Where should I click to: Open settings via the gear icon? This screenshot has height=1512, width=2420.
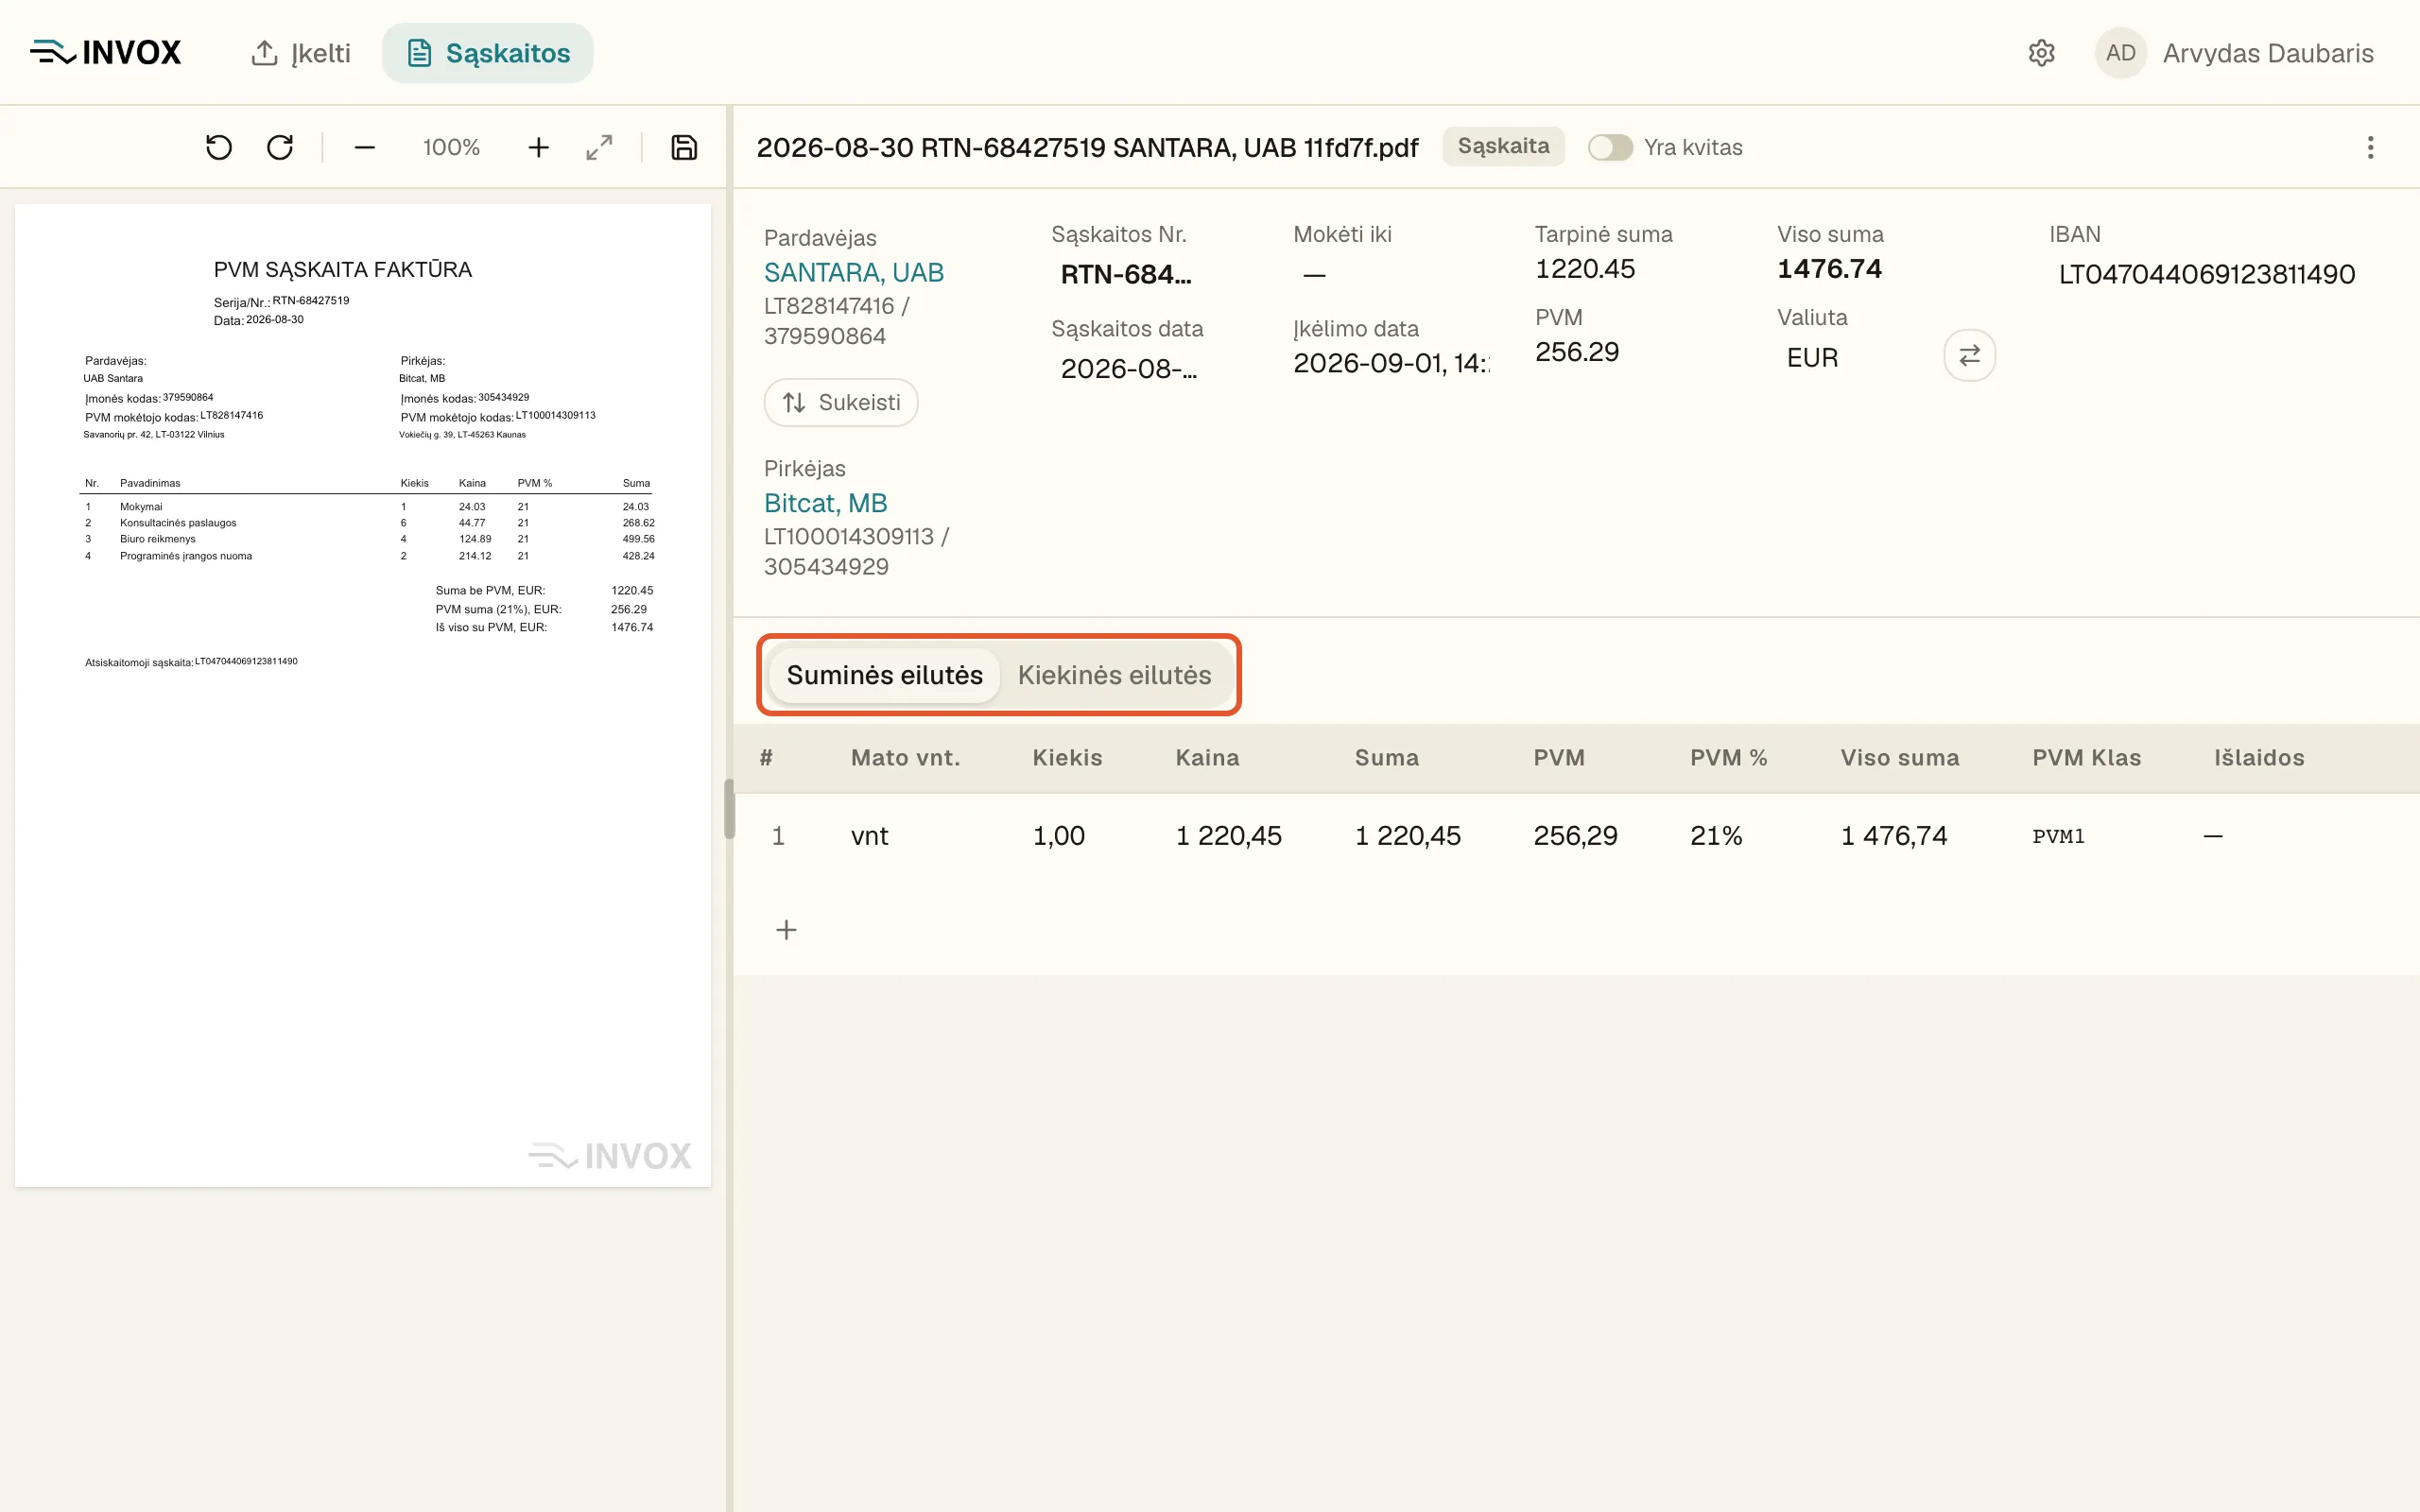tap(2041, 53)
